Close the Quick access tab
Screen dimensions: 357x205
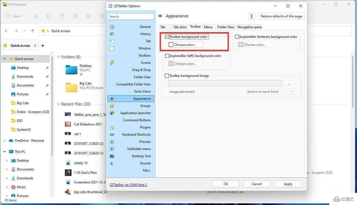(35, 46)
